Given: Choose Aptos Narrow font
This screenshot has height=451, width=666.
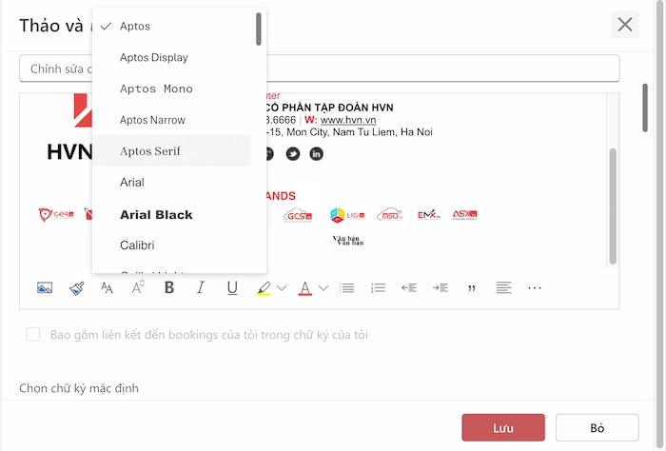Looking at the screenshot, I should click(171, 120).
